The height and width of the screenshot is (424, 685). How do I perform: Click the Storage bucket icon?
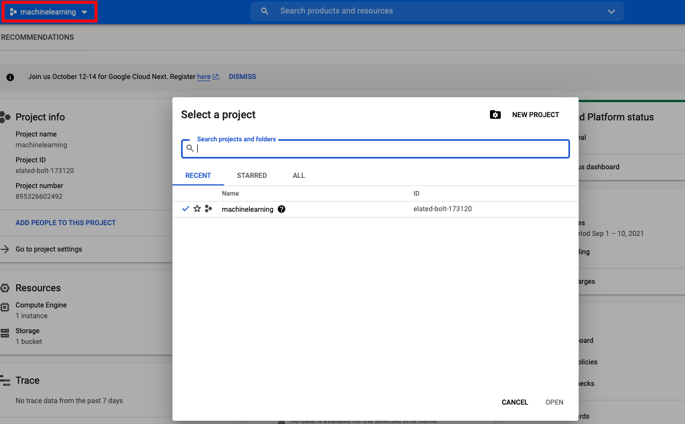point(5,333)
